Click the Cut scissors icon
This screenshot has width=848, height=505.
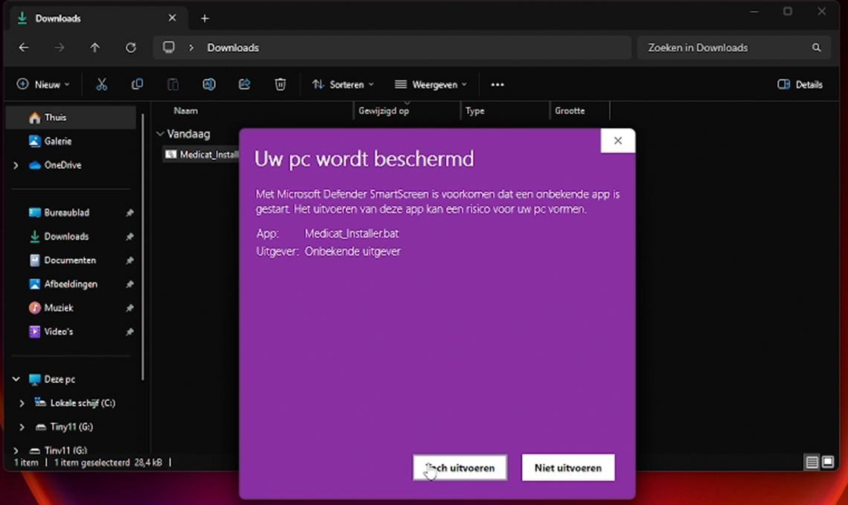coord(102,84)
